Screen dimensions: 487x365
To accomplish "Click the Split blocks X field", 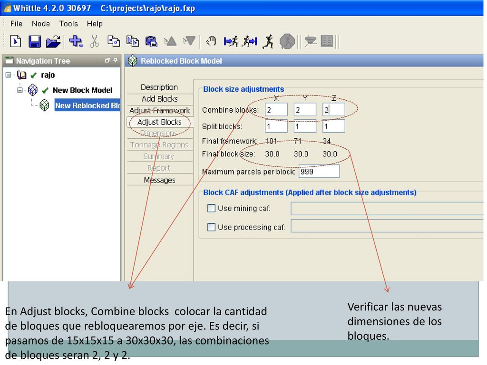I will [276, 126].
